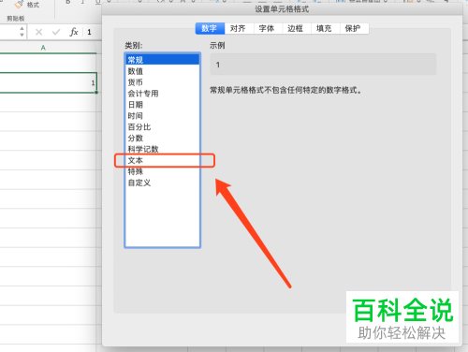Switch to the 对齐 tab
Image resolution: width=468 pixels, height=352 pixels.
[x=239, y=28]
